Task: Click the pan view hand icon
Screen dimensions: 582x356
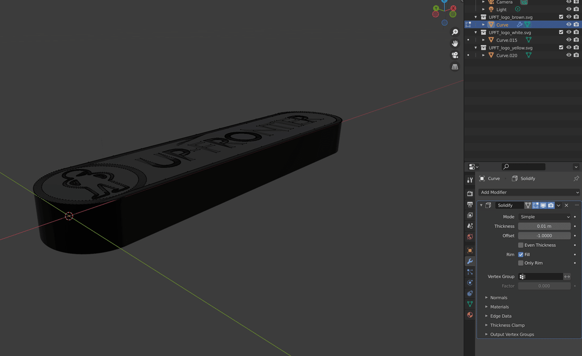Action: coord(455,44)
